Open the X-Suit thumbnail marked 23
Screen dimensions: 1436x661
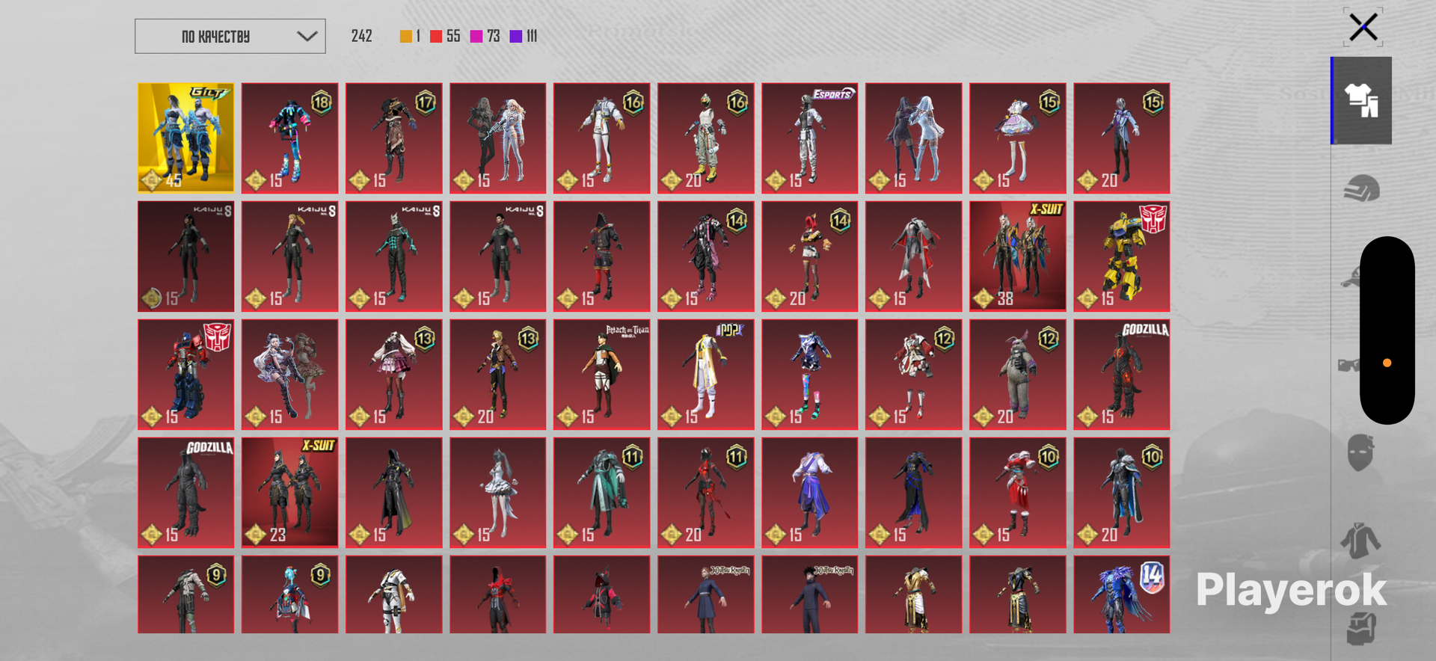[289, 493]
